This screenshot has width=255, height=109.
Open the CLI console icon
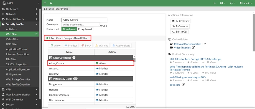pyautogui.click(x=215, y=3)
